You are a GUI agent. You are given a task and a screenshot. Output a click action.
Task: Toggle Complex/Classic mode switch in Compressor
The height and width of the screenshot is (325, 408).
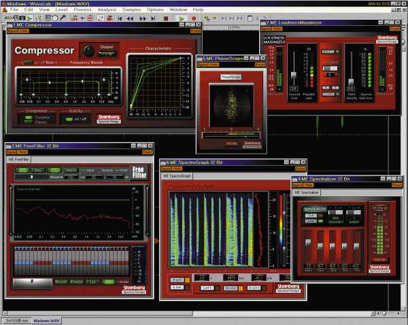tap(29, 120)
